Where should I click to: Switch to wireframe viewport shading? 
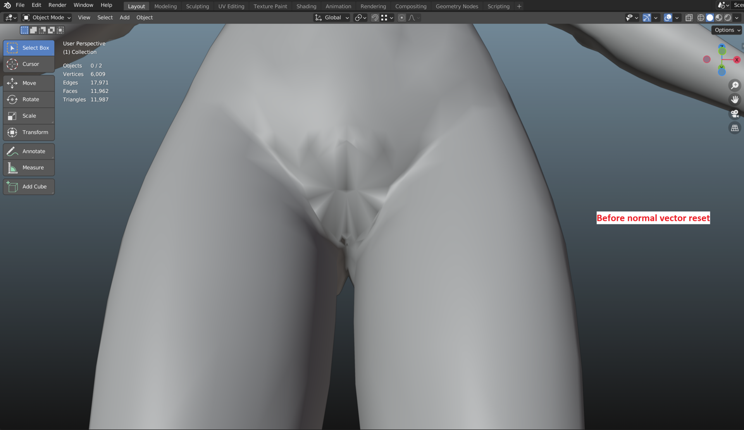click(x=701, y=18)
